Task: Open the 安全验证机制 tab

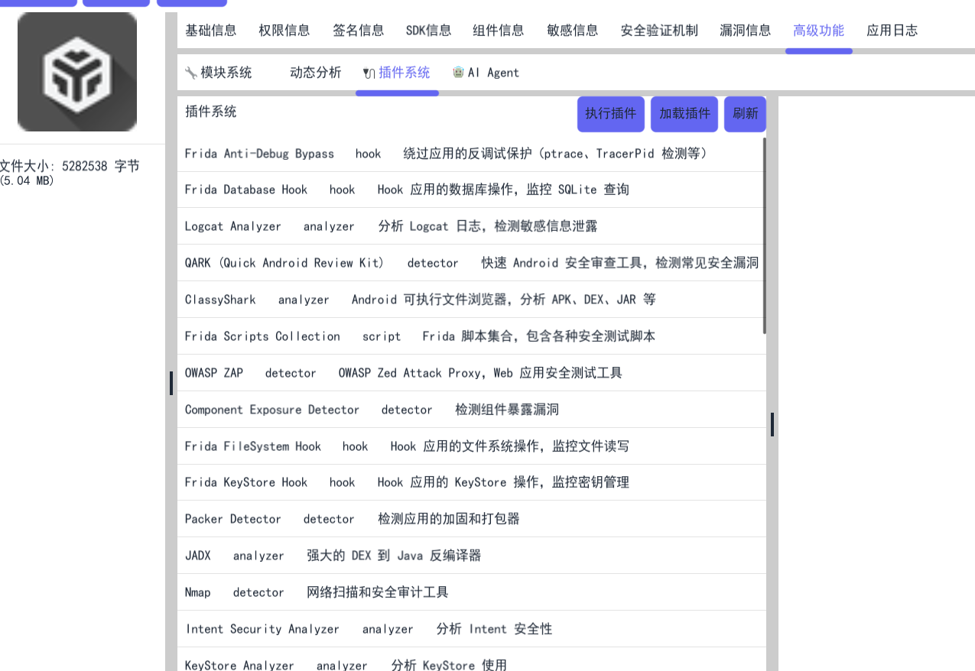Action: 658,30
